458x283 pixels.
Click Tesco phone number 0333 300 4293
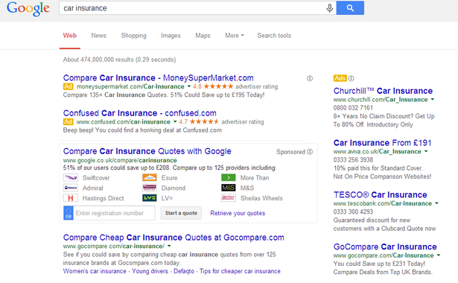(353, 212)
